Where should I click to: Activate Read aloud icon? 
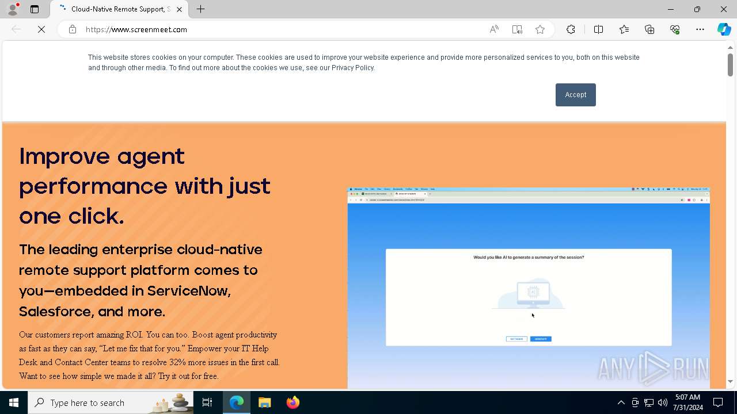[494, 29]
